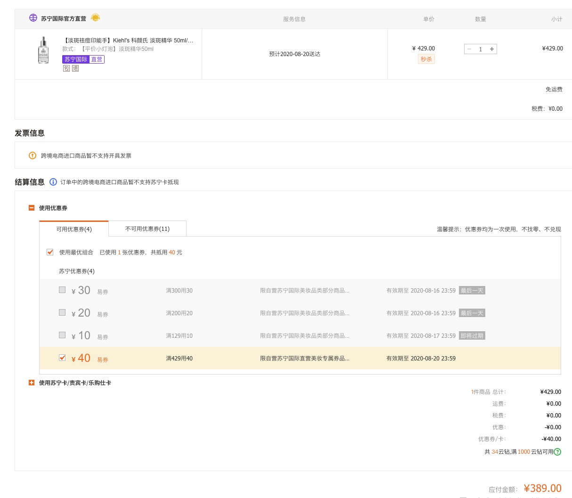Expand 使用苏宁卡/贵宾卡/乐购仕卡 section
Viewport: 572px width, 498px height.
pos(32,383)
